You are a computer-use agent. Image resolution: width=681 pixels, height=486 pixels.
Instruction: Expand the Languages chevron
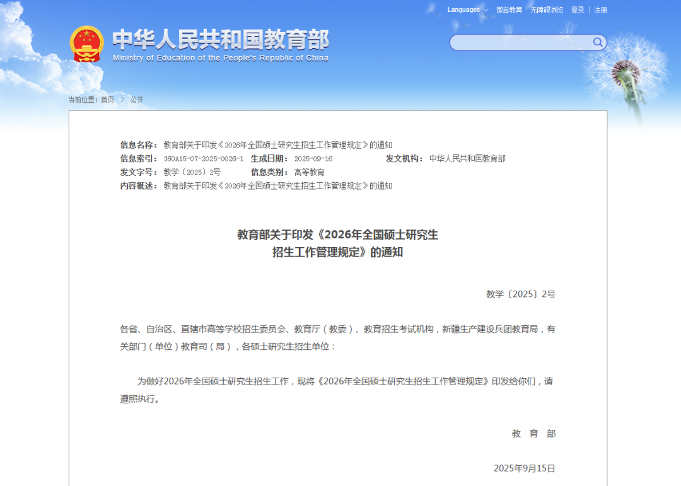484,10
